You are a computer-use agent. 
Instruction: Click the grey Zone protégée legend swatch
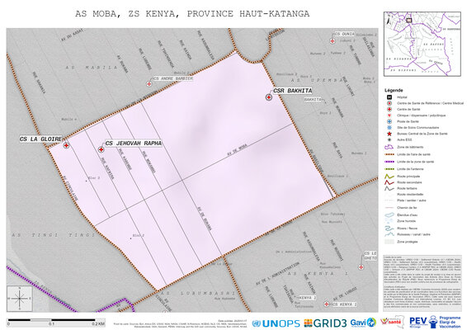(x=389, y=242)
